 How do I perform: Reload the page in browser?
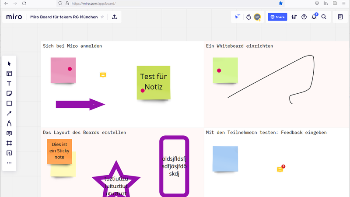tap(24, 4)
